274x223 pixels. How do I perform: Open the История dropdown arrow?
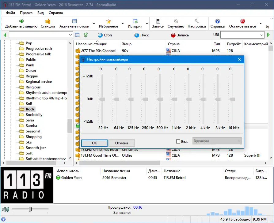click(147, 23)
